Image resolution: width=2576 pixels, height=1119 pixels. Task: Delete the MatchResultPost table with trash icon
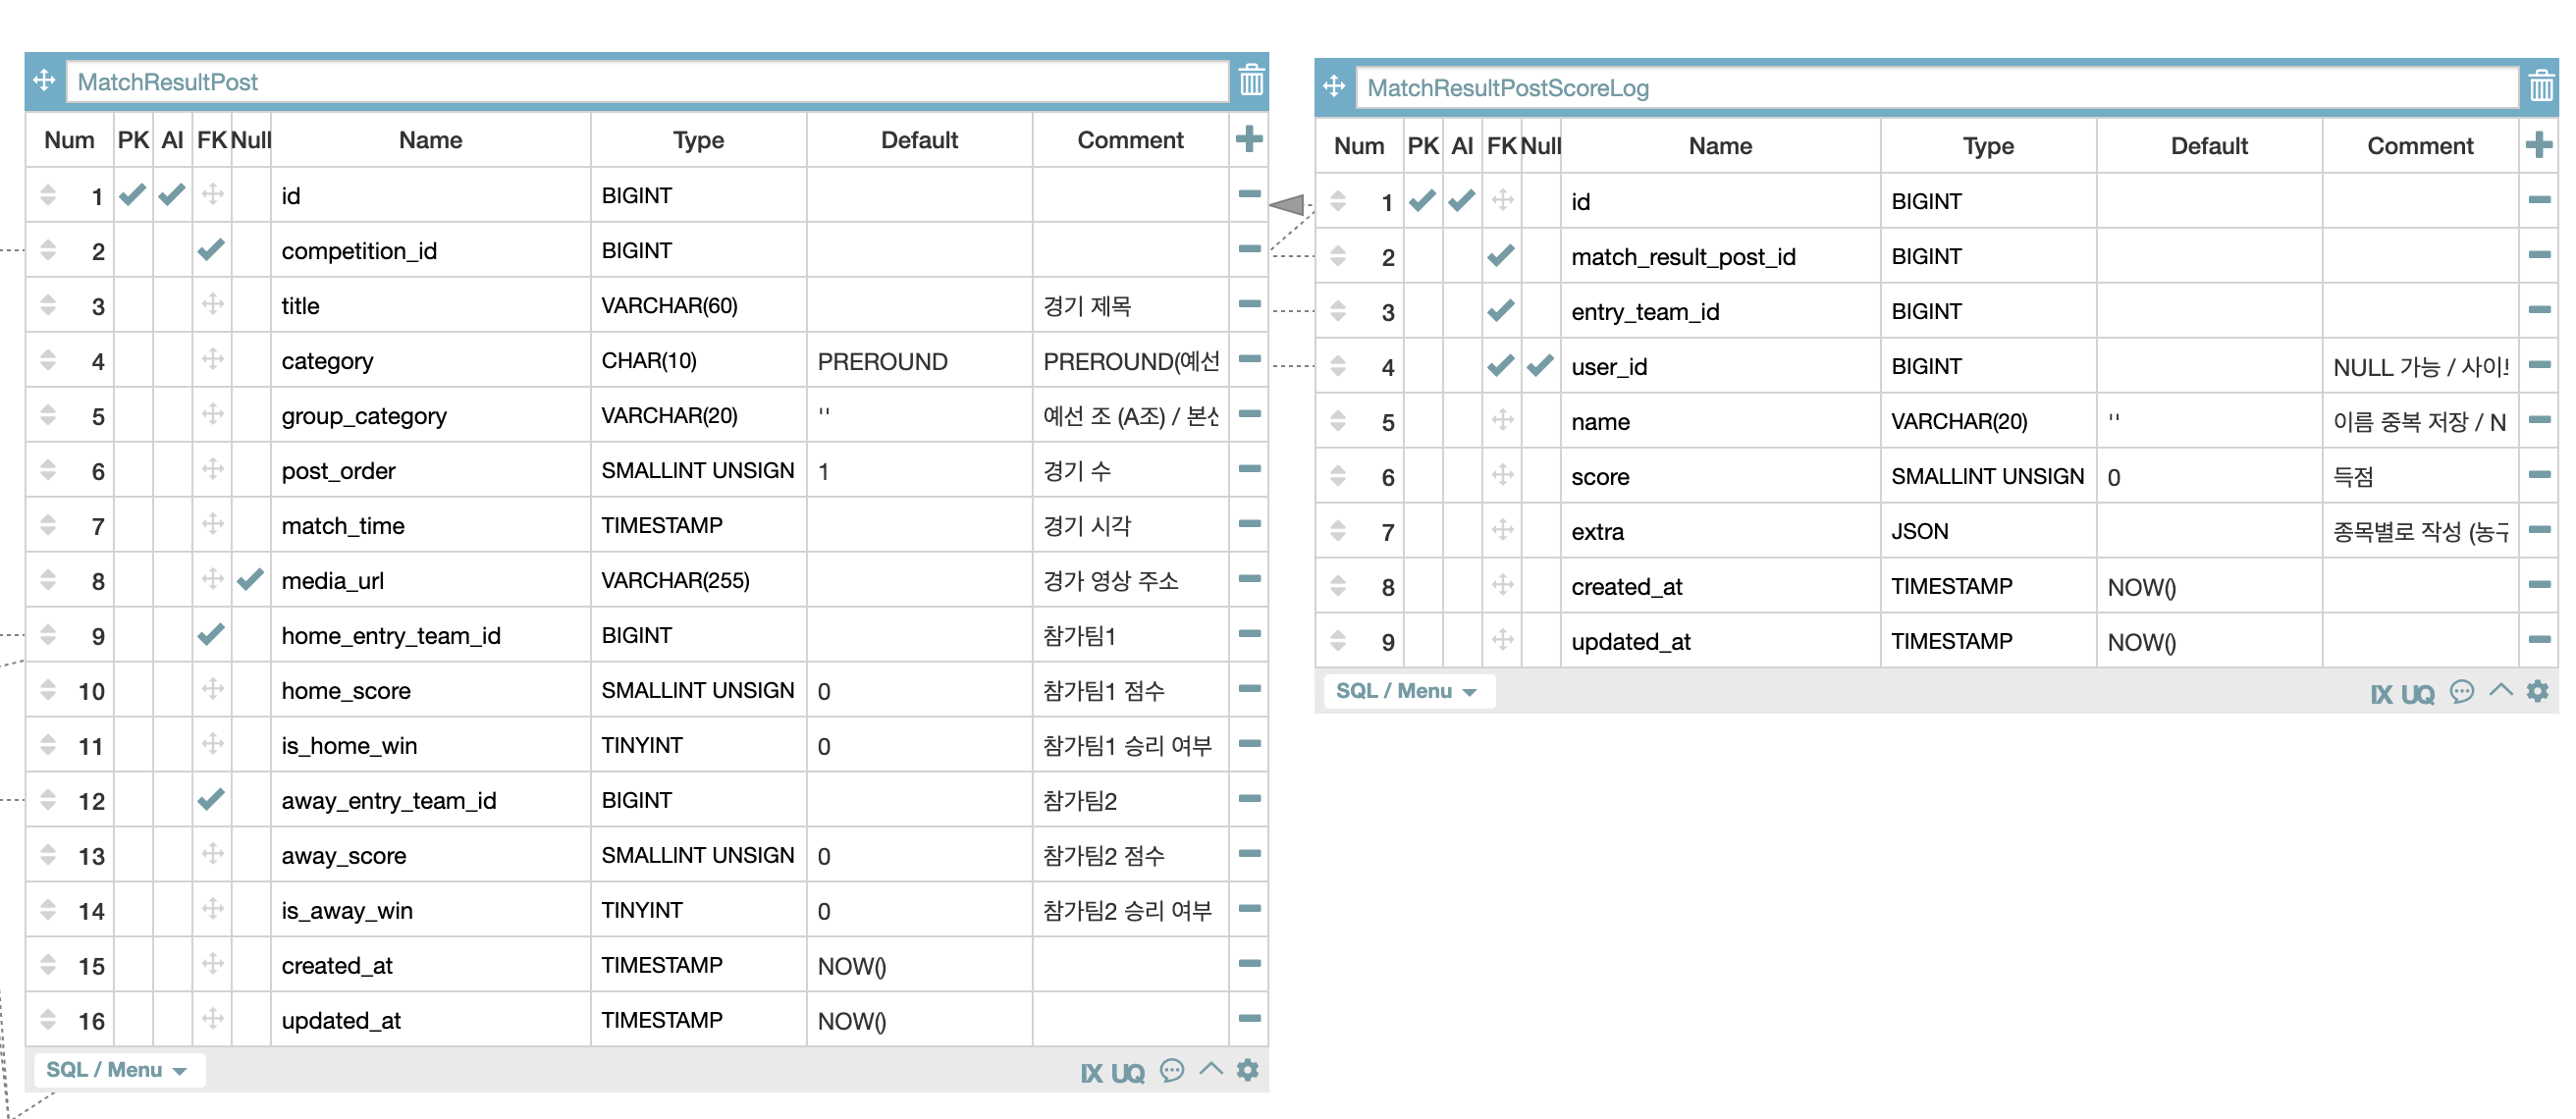1251,80
